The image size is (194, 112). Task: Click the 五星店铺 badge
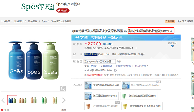click(170, 21)
